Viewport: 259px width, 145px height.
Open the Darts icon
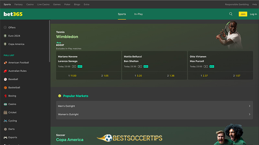coord(5,129)
